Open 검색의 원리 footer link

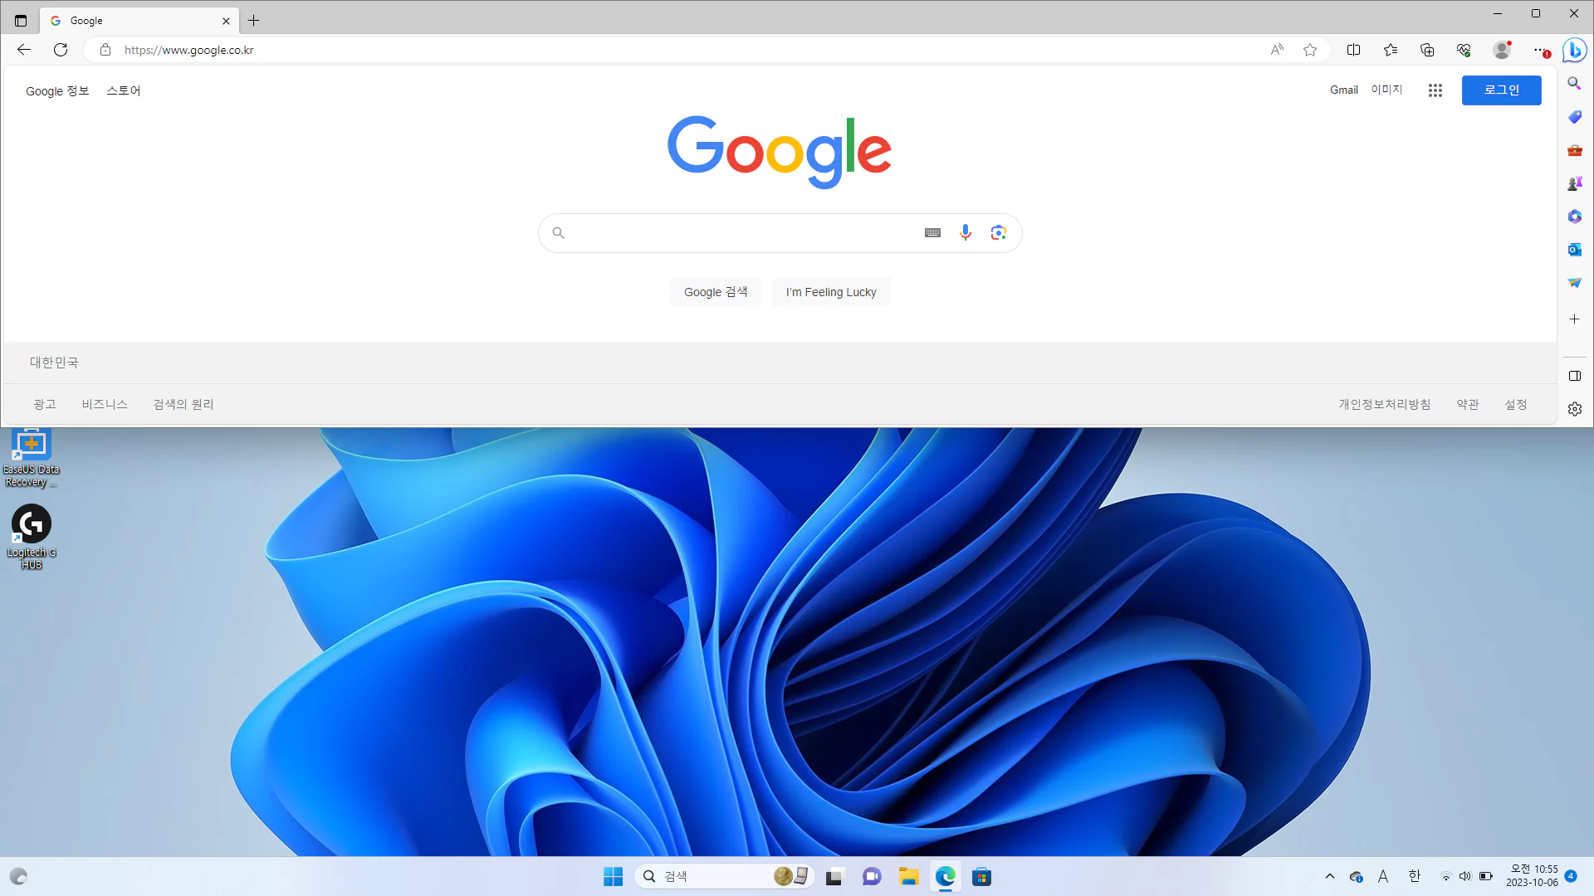coord(183,404)
